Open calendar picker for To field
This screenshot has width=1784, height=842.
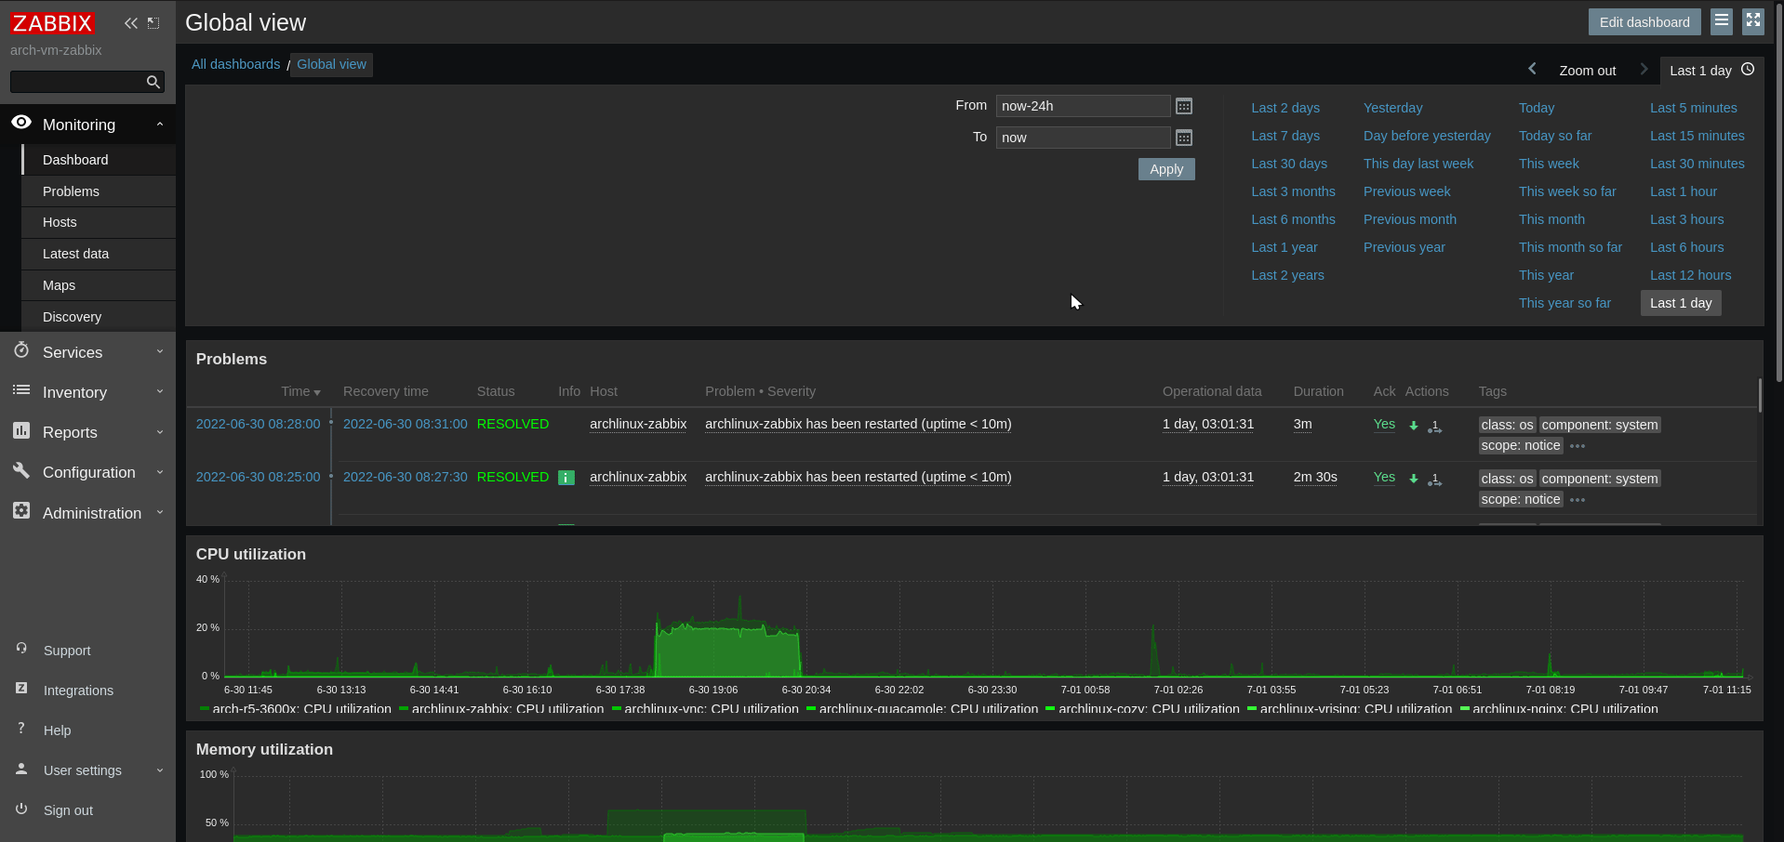[1184, 138]
